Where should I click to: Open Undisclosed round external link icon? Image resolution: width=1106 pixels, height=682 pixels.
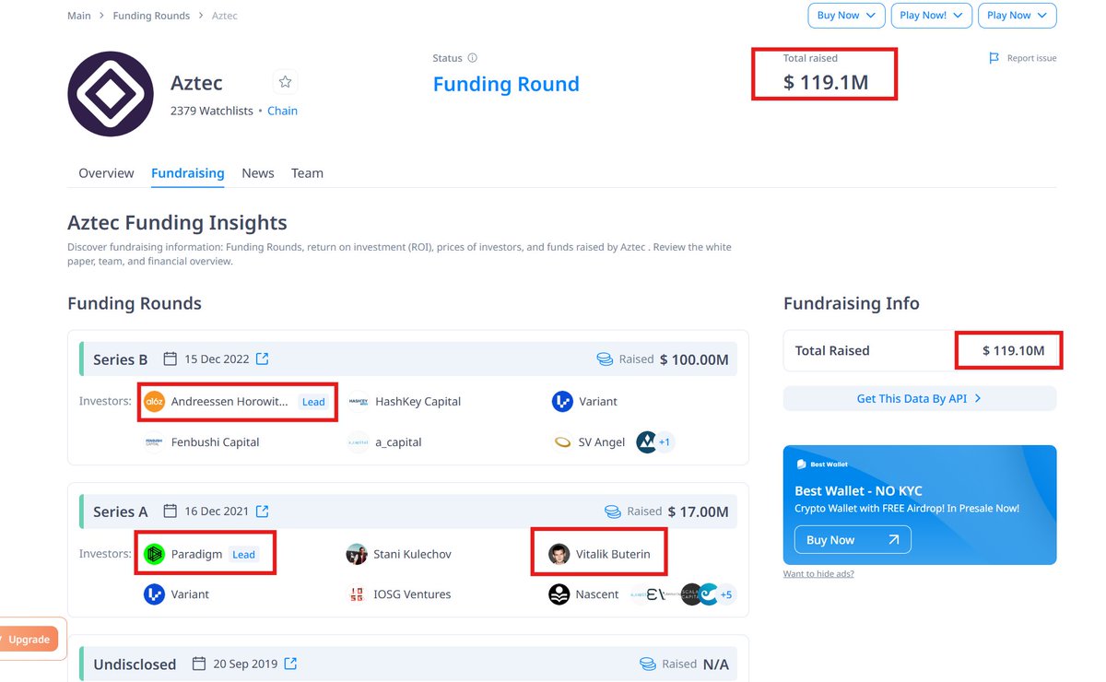[290, 664]
